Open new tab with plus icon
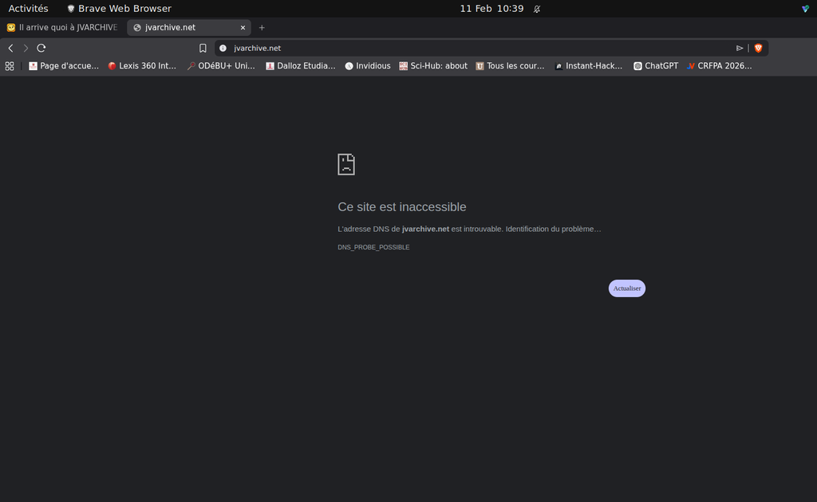817x502 pixels. (262, 28)
